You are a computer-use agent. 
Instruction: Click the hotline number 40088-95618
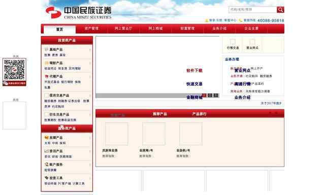coord(271,20)
